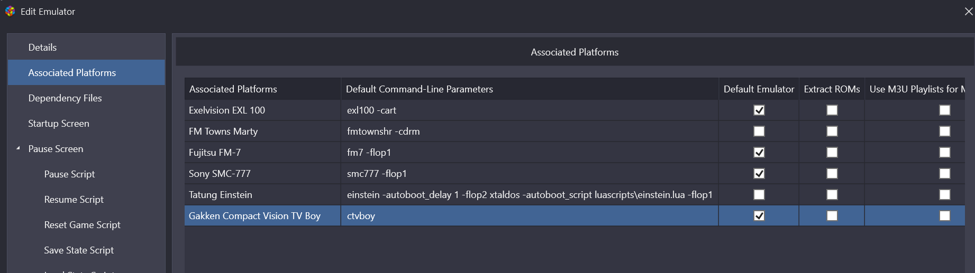This screenshot has width=975, height=273.
Task: Edit the 'ctvboy' parameters cell
Action: pyautogui.click(x=530, y=215)
